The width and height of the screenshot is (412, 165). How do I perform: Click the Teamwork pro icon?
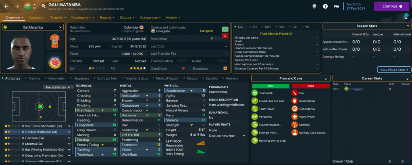click(x=255, y=93)
